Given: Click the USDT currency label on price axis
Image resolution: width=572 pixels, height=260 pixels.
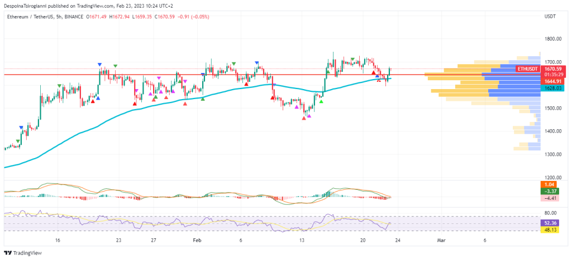Looking at the screenshot, I should [550, 17].
